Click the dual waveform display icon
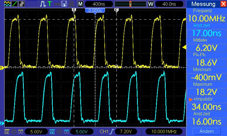 click(x=7, y=4)
